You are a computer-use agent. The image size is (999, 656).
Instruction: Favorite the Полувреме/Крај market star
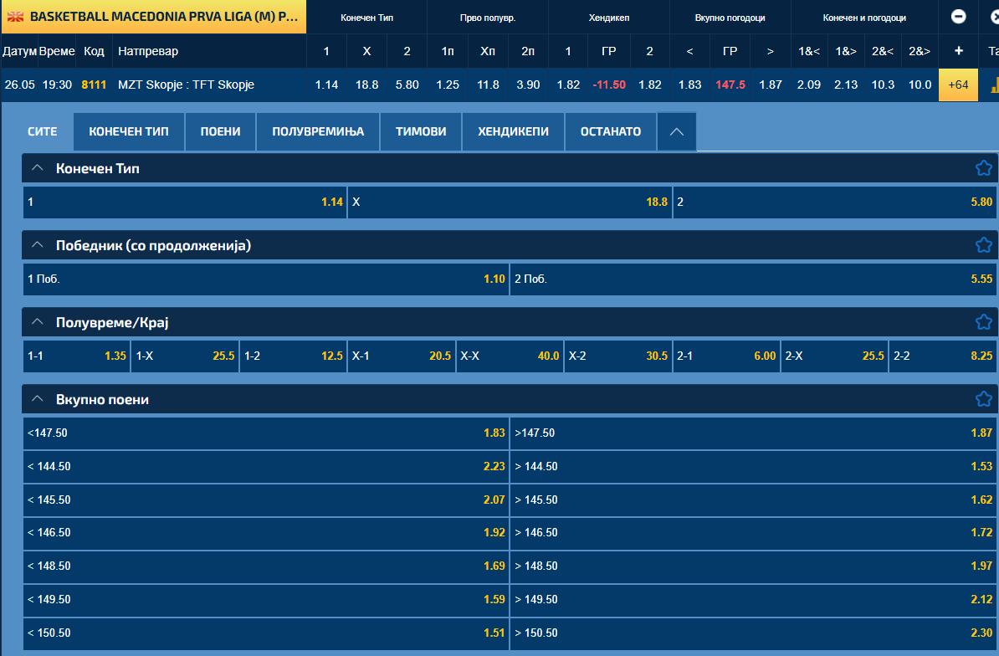click(983, 322)
